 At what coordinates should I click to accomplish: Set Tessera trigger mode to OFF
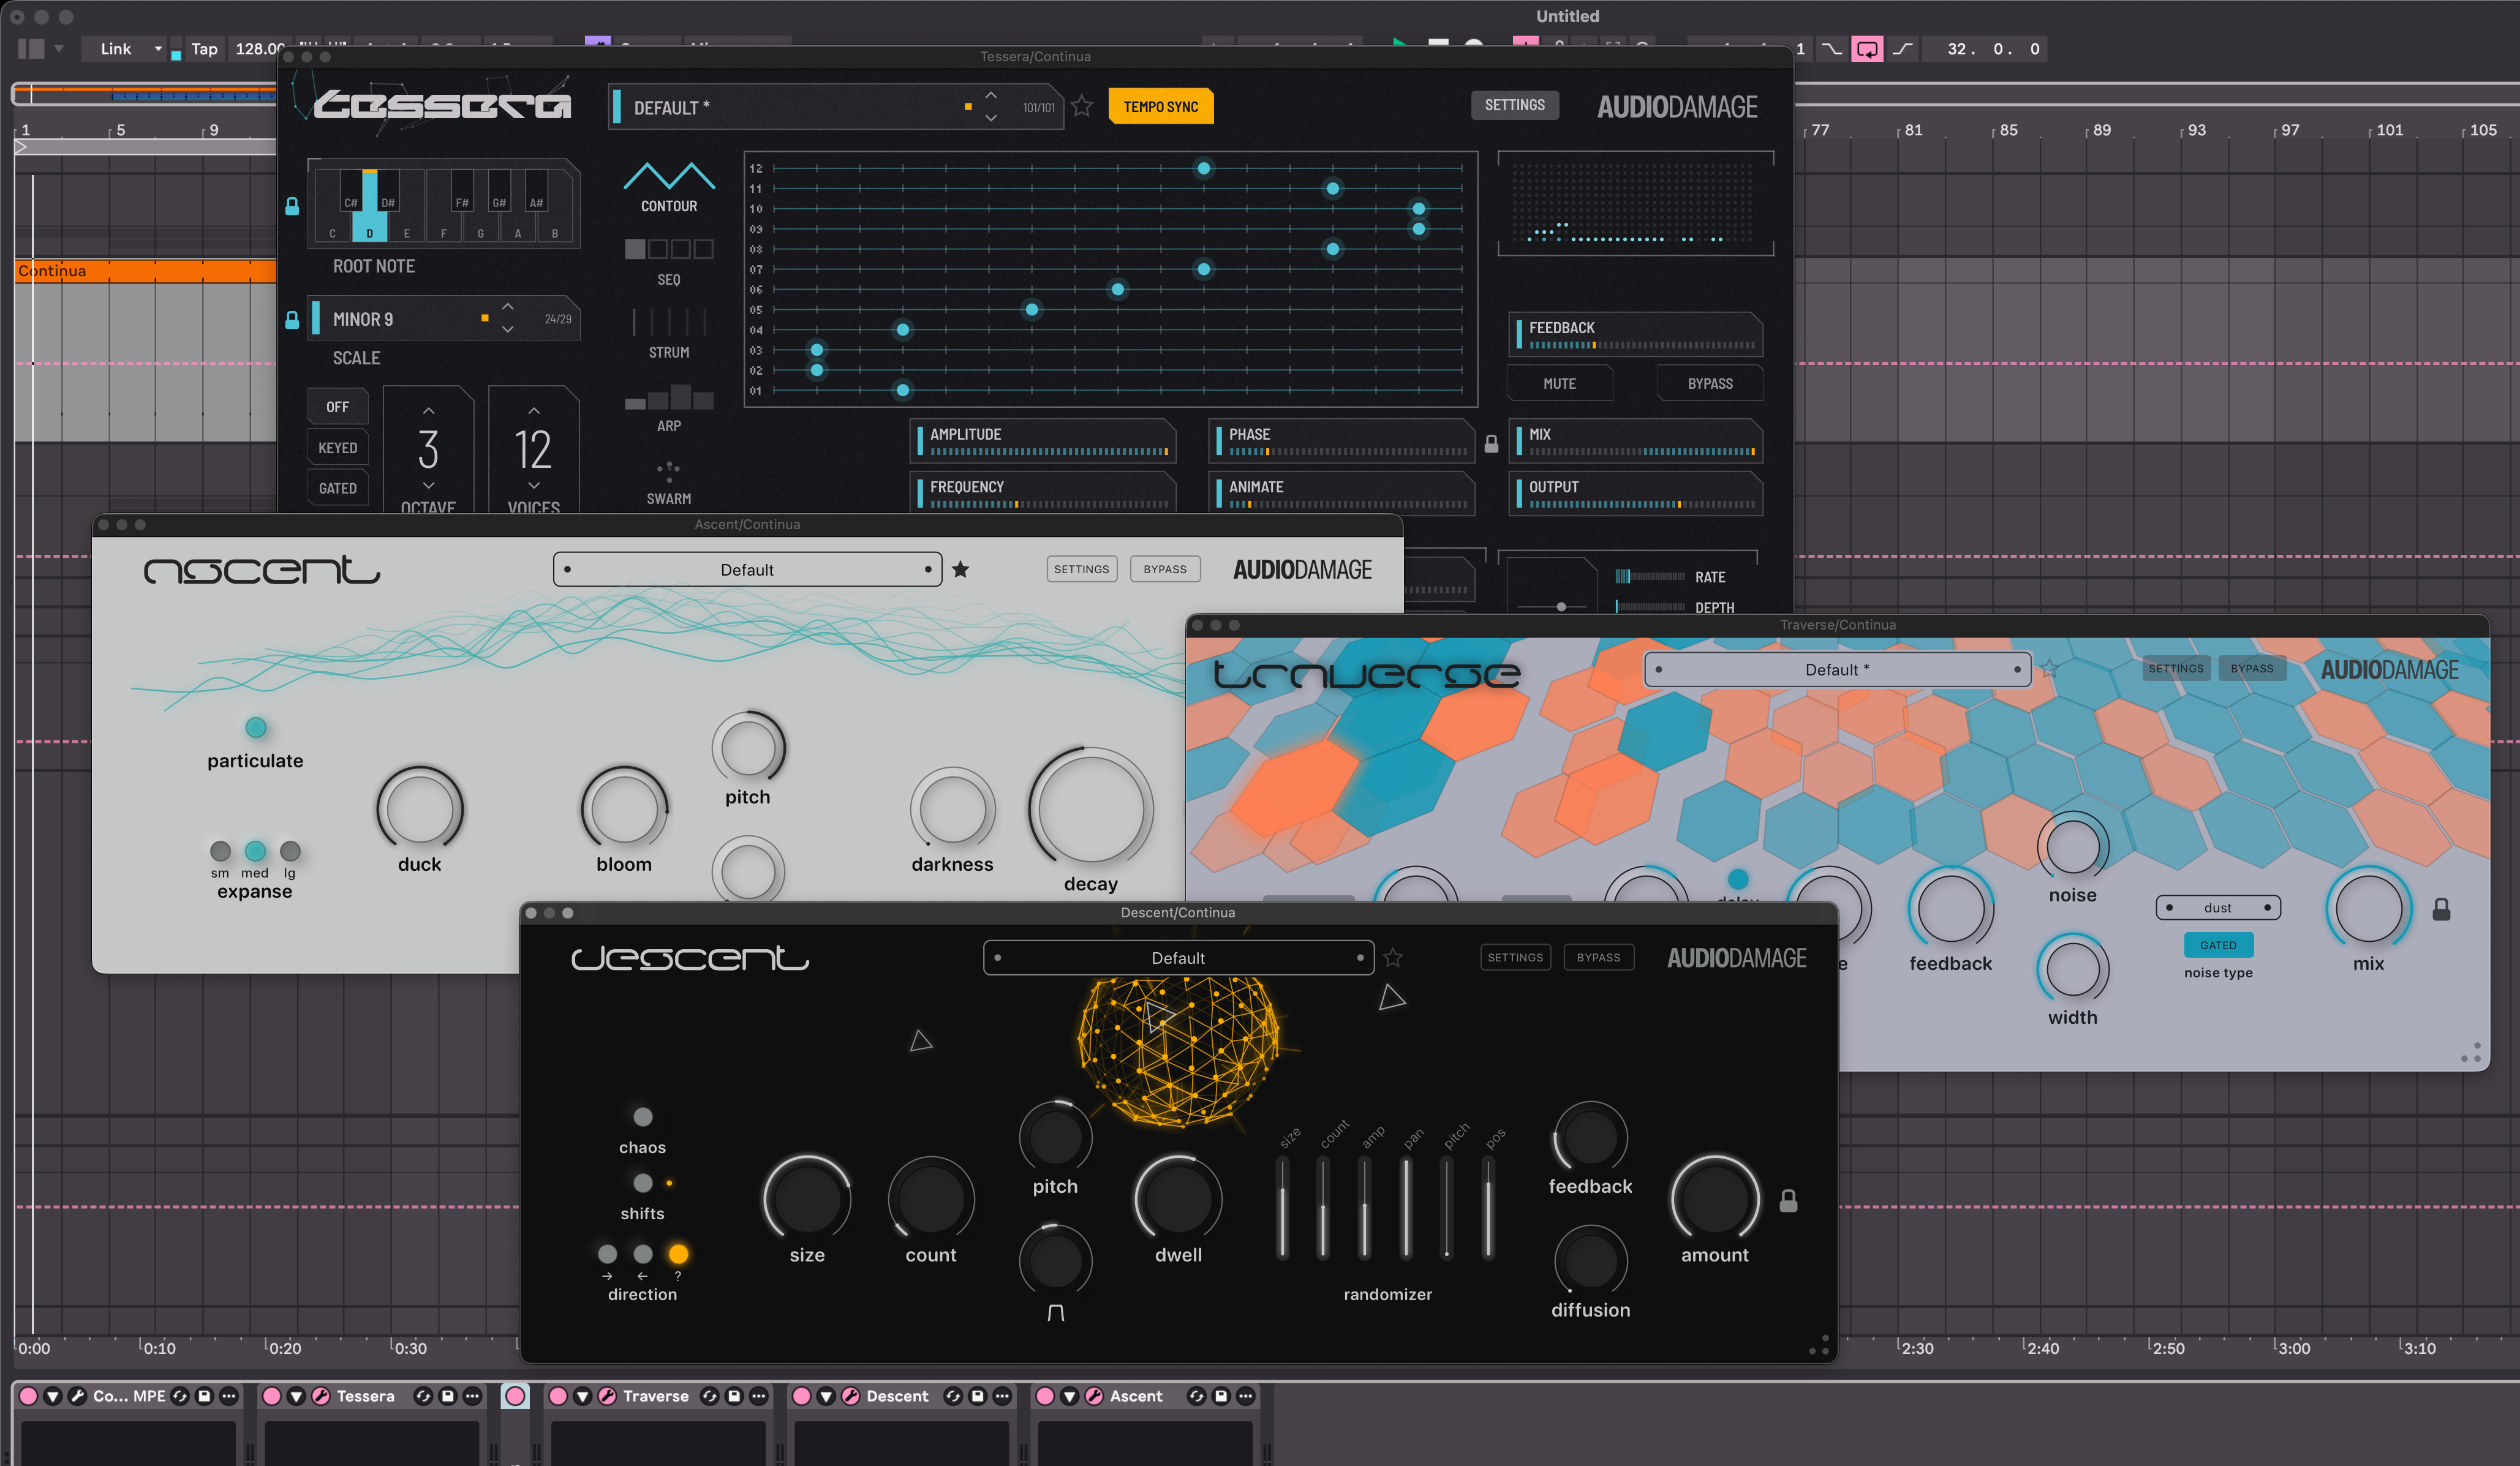coord(337,407)
